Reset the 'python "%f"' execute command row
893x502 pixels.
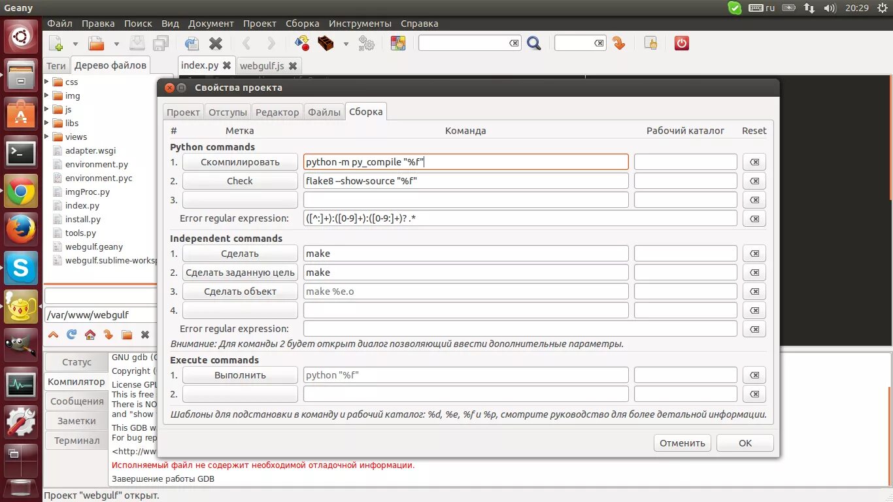point(754,375)
